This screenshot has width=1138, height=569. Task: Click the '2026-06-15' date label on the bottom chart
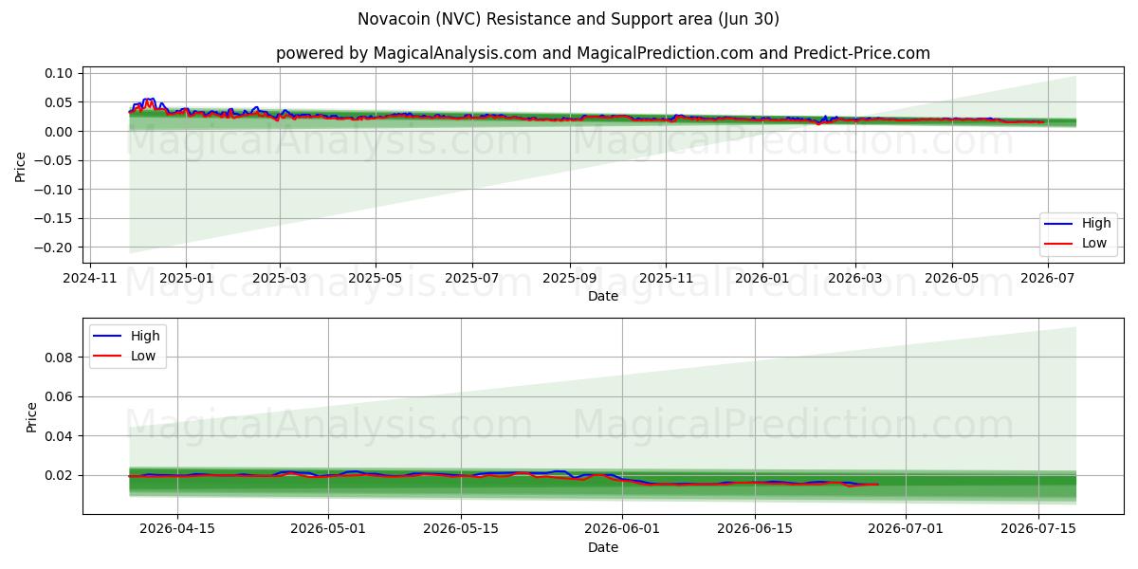755,530
